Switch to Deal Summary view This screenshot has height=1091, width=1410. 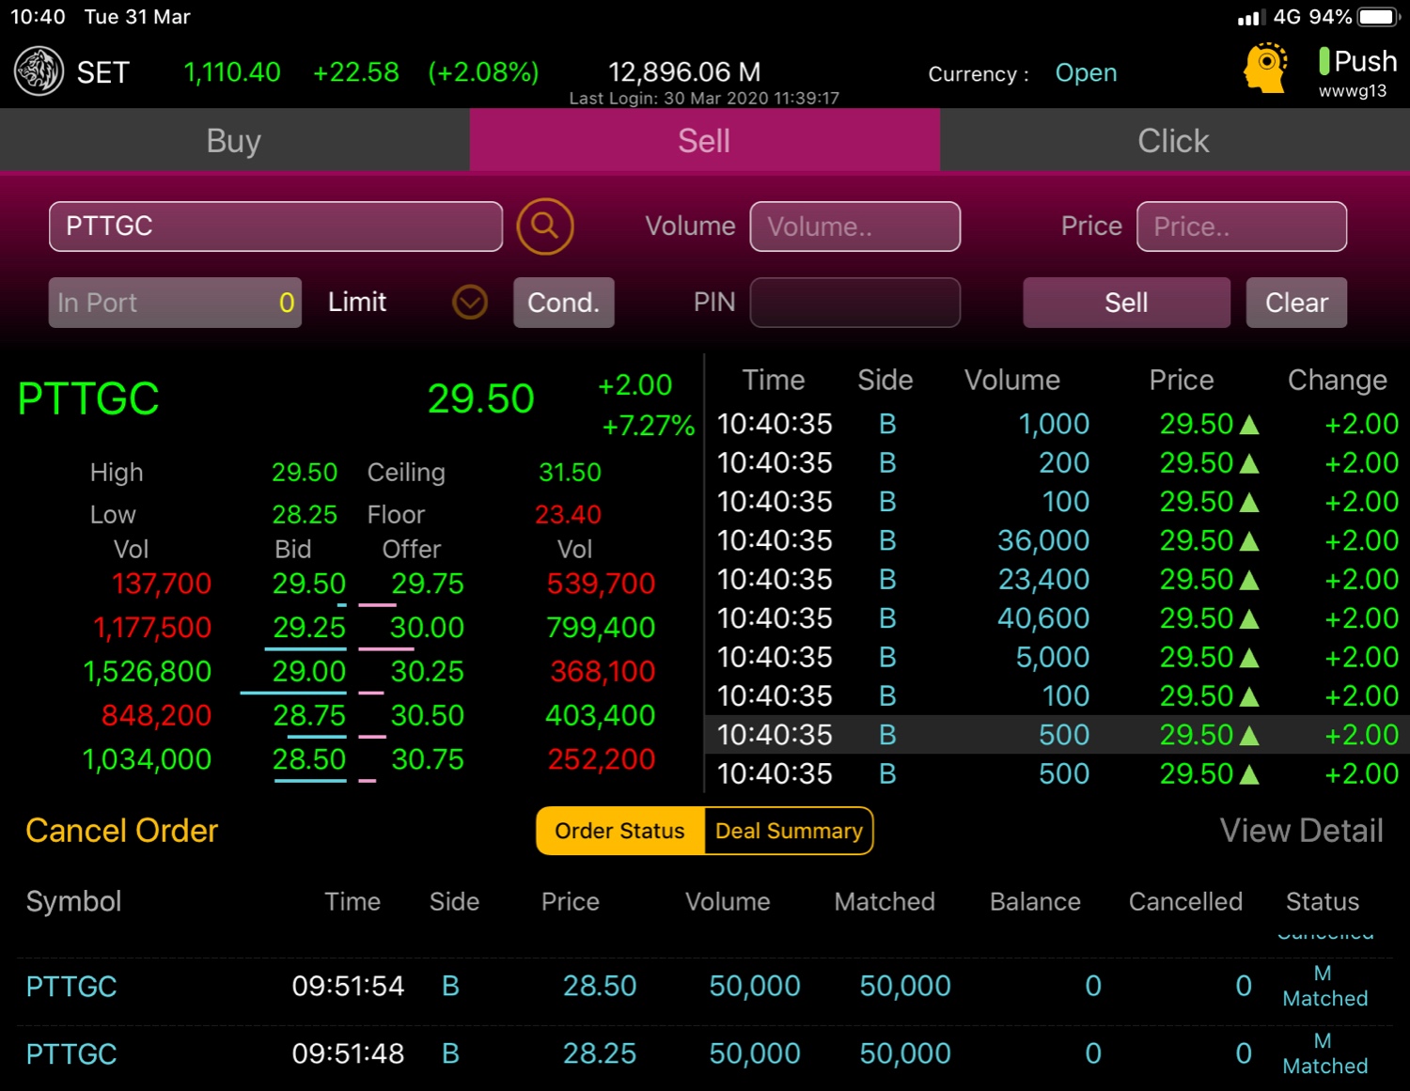pos(789,831)
